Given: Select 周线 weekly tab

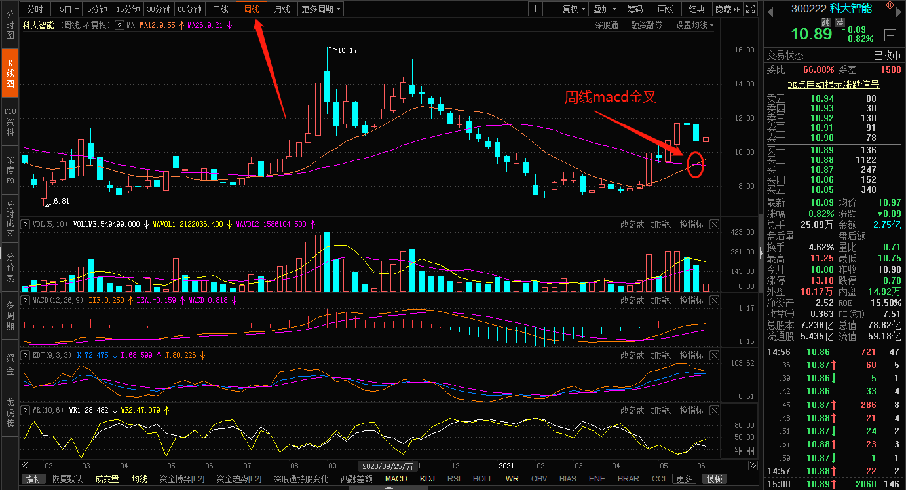Looking at the screenshot, I should (252, 9).
